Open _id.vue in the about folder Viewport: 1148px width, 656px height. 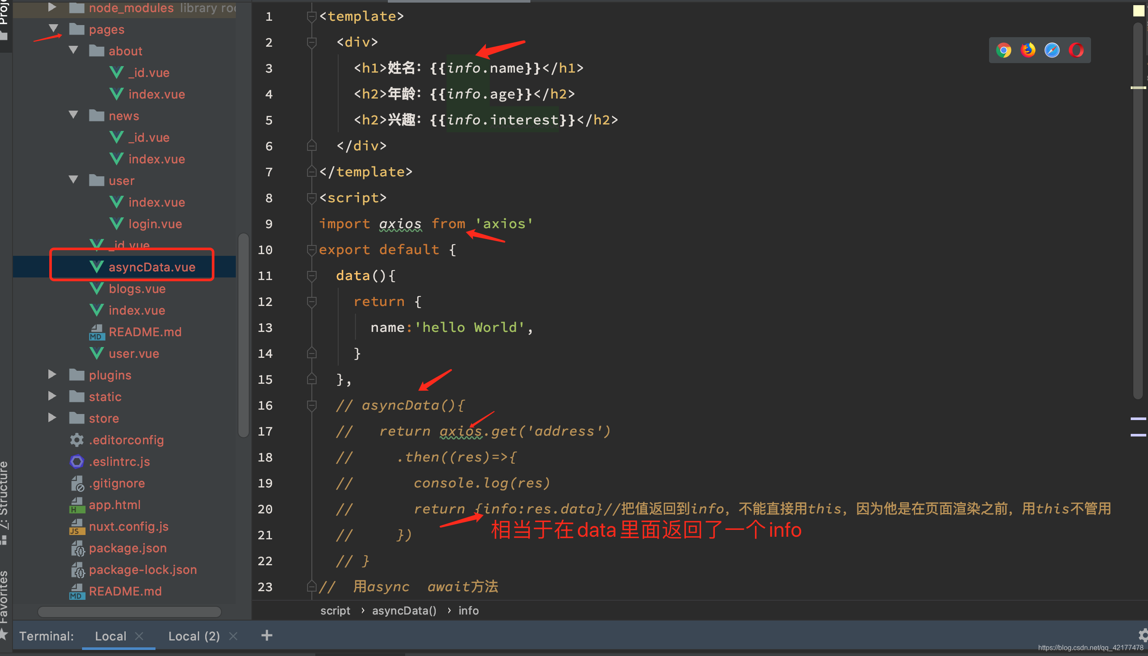point(149,72)
